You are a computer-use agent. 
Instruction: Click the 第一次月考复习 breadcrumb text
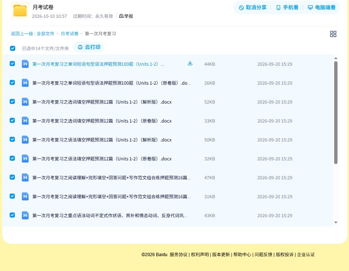(100, 34)
